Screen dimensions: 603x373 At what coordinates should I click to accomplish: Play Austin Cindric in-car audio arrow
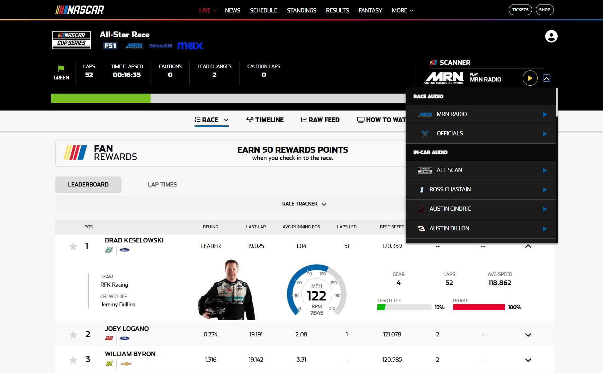click(544, 209)
